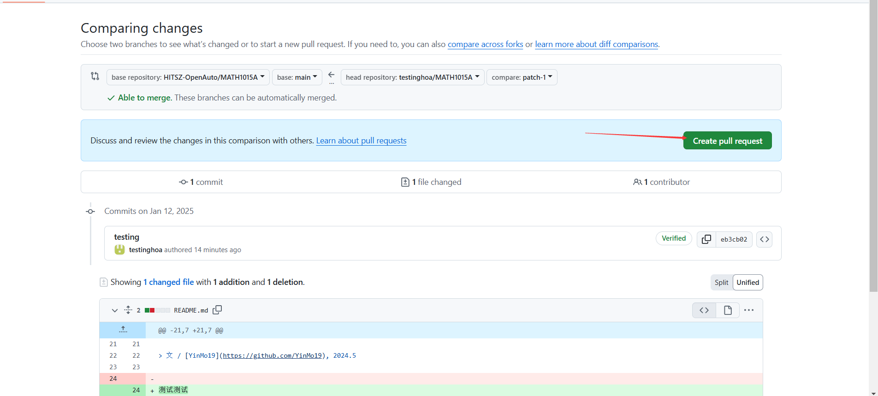Image resolution: width=878 pixels, height=396 pixels.
Task: Expand all lines icon in README.md header
Action: point(128,310)
